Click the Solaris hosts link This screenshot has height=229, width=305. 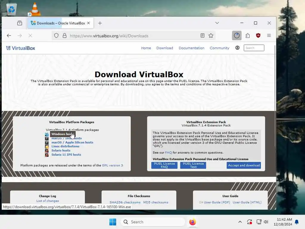(61, 151)
